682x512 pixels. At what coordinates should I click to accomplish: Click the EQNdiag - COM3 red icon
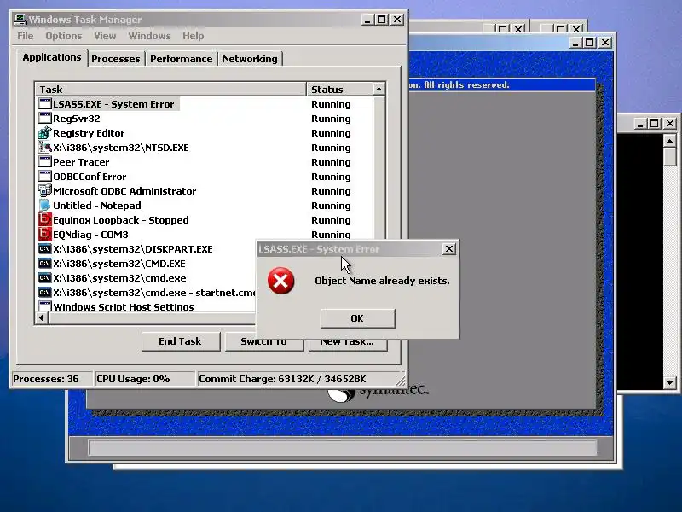click(x=45, y=234)
